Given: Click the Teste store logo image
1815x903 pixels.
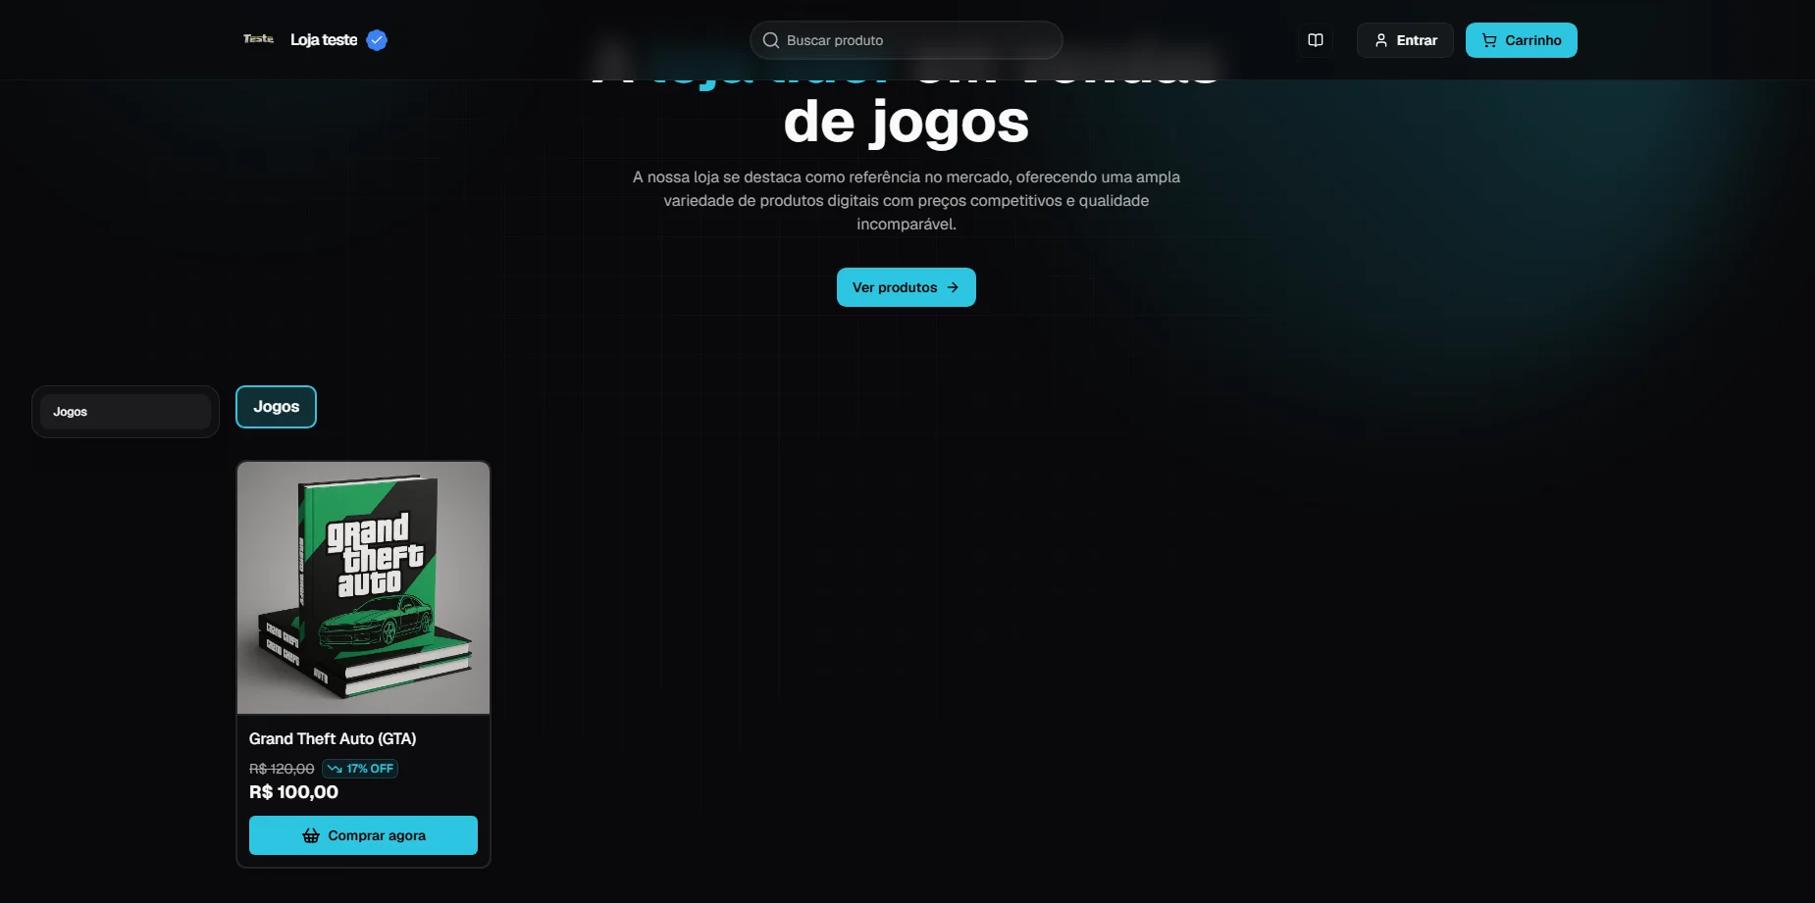Looking at the screenshot, I should click(258, 39).
